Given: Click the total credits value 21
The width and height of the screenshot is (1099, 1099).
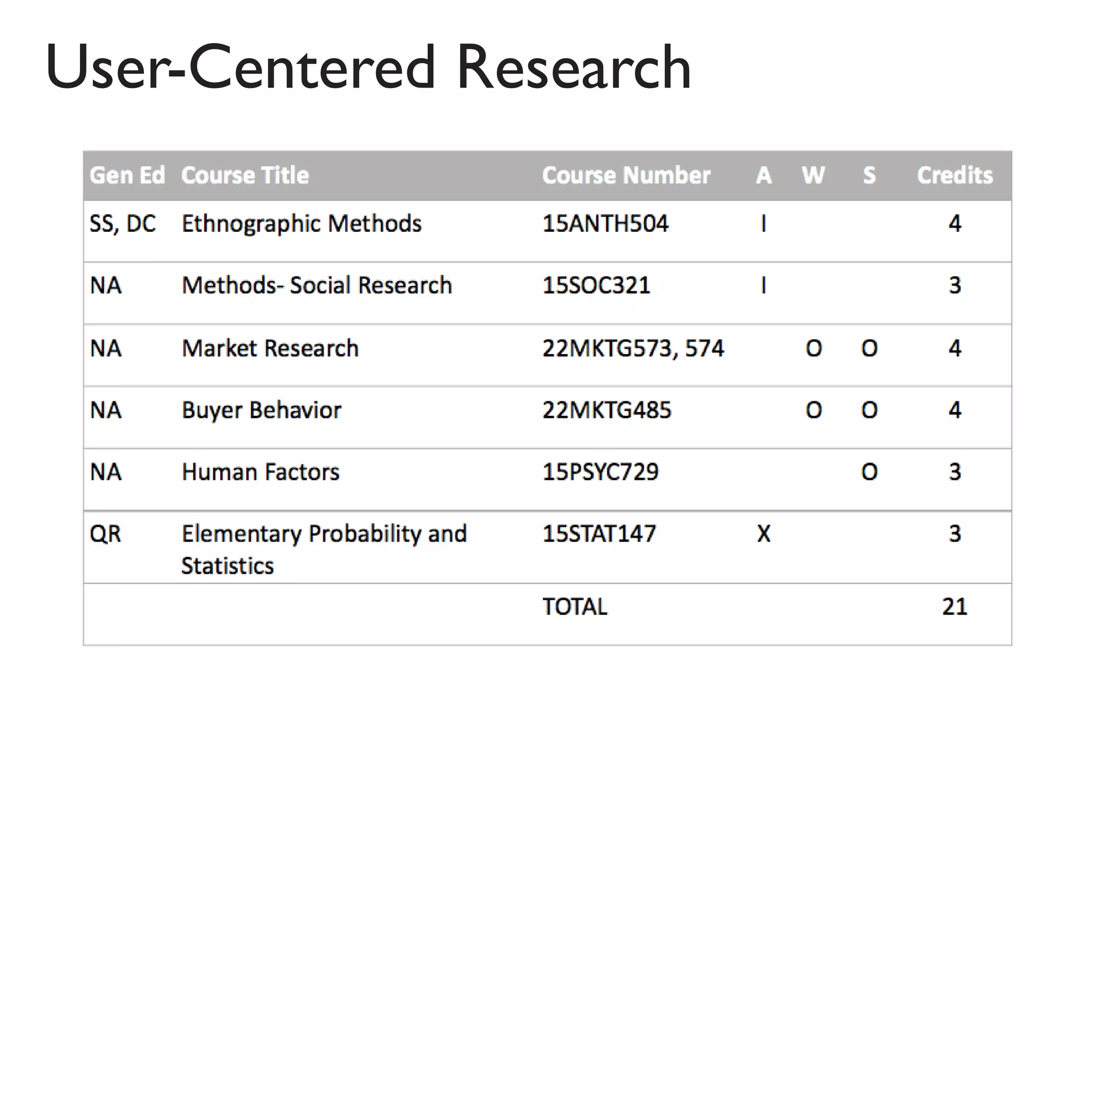Looking at the screenshot, I should [x=955, y=607].
